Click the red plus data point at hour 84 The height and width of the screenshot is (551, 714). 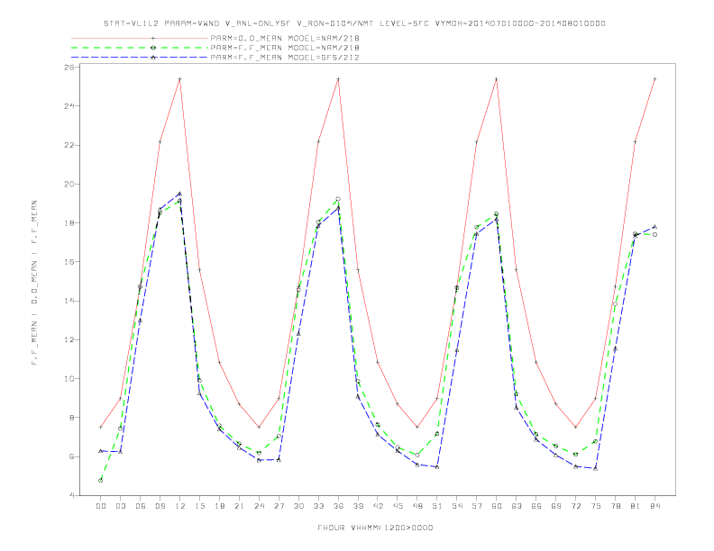(654, 79)
